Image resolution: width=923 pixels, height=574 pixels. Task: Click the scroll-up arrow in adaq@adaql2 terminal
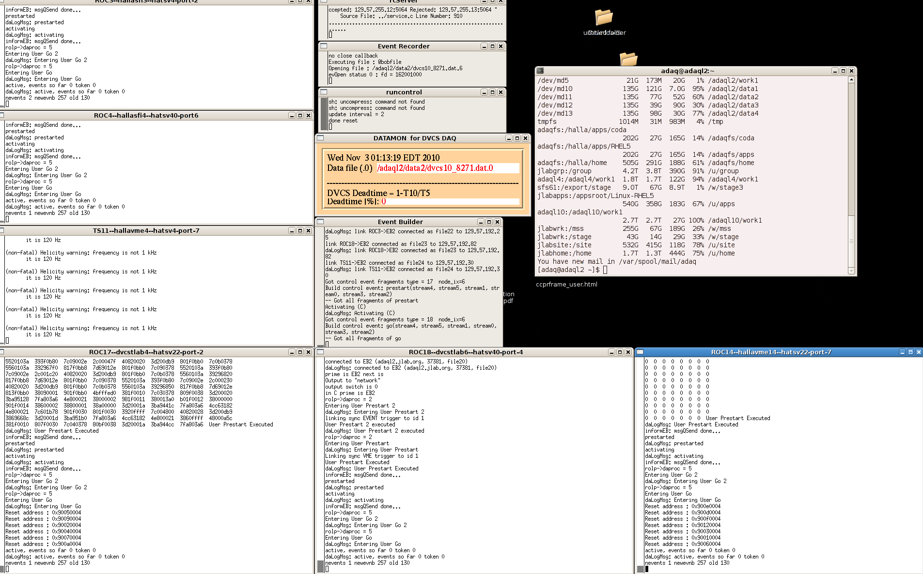click(x=851, y=80)
